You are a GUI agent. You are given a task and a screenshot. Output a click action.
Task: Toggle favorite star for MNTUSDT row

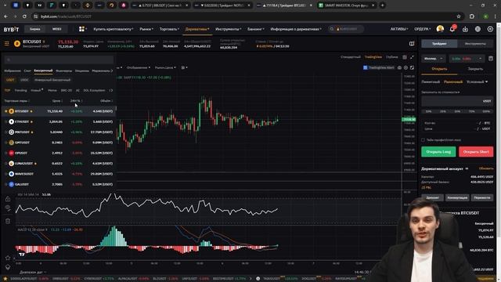pyautogui.click(x=6, y=132)
